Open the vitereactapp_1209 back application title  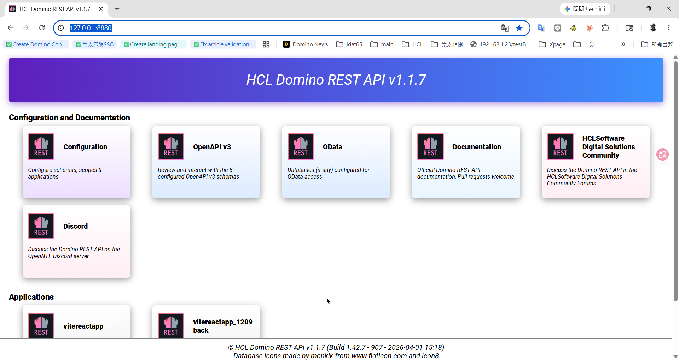223,326
